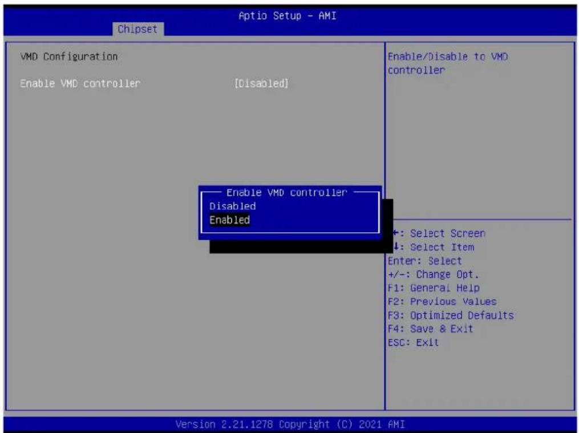The width and height of the screenshot is (579, 433).
Task: Click the F2: Previous Values hint
Action: pyautogui.click(x=442, y=301)
